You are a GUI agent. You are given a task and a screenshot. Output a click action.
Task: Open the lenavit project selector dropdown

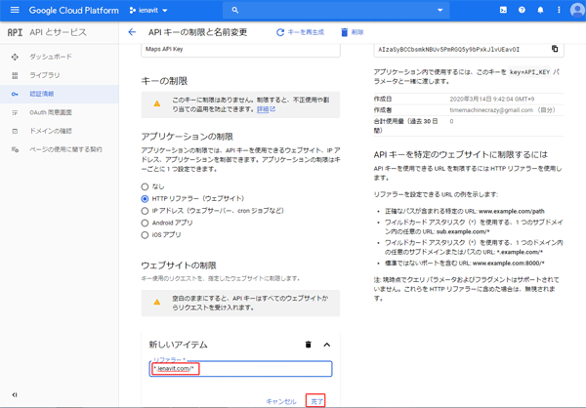(x=148, y=11)
